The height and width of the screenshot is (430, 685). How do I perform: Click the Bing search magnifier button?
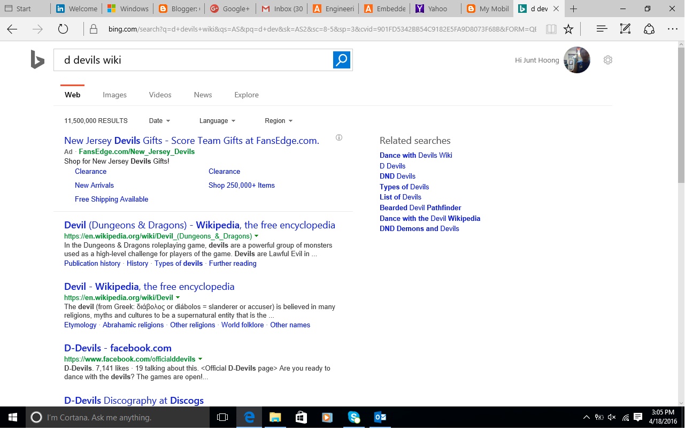341,60
